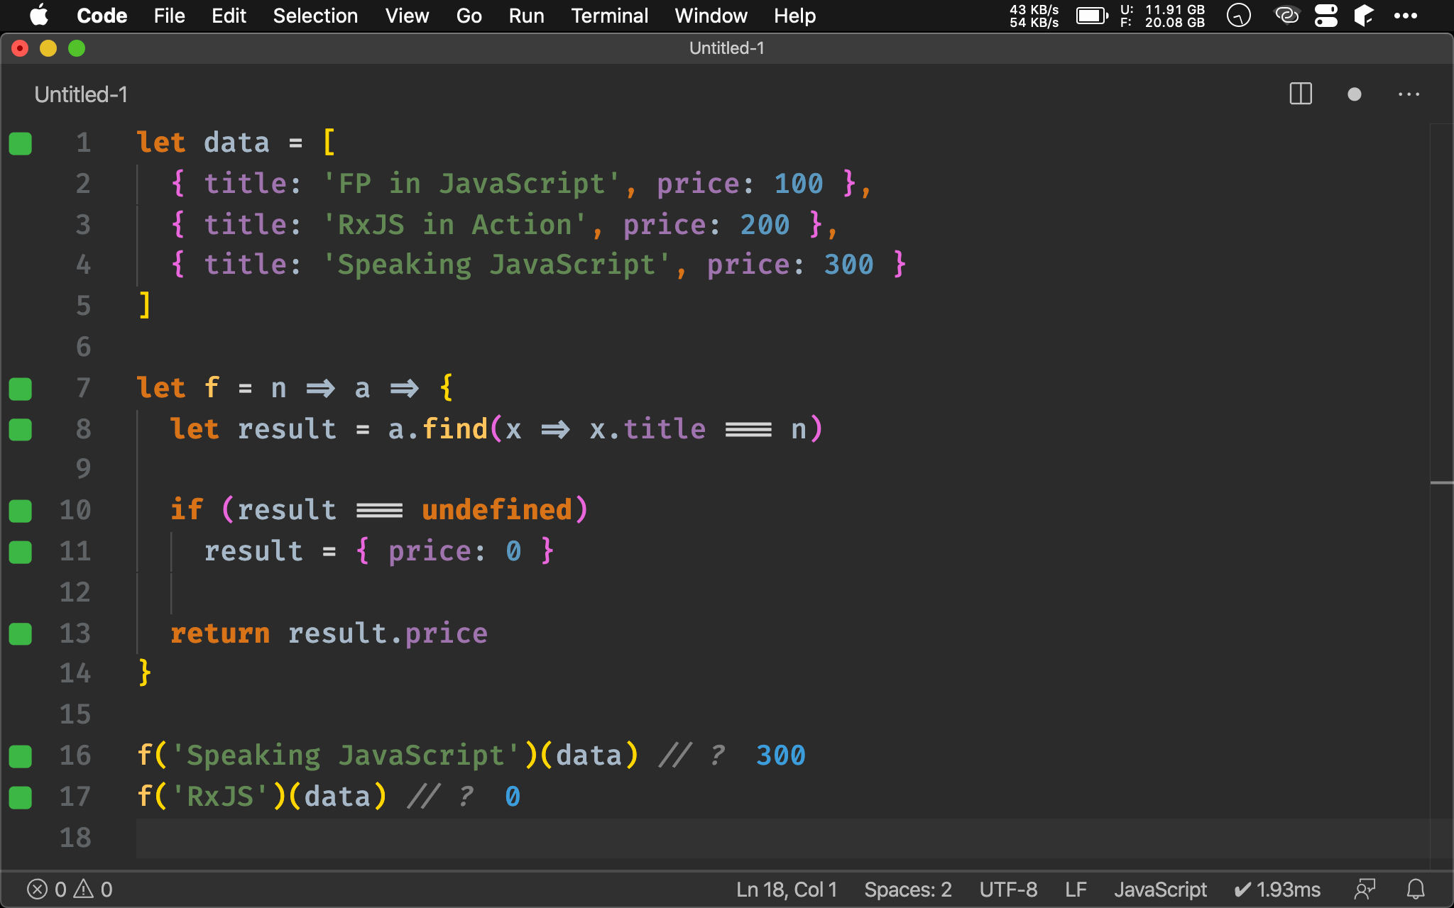
Task: Click line number 14 in the gutter
Action: pos(75,673)
